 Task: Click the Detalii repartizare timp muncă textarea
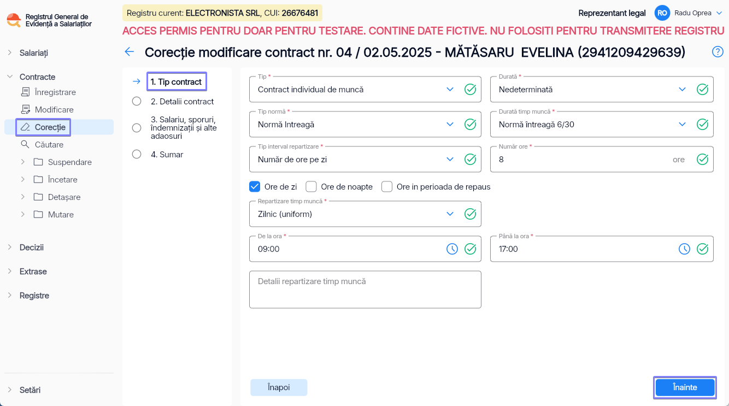point(365,289)
